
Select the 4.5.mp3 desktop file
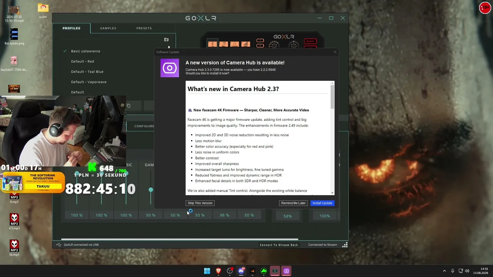coord(14,222)
